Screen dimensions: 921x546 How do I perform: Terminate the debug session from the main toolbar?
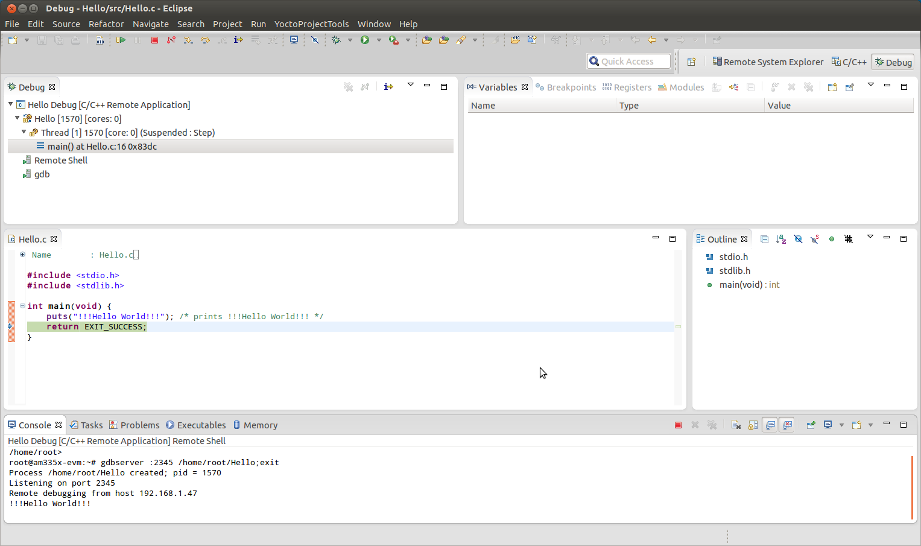(x=154, y=40)
